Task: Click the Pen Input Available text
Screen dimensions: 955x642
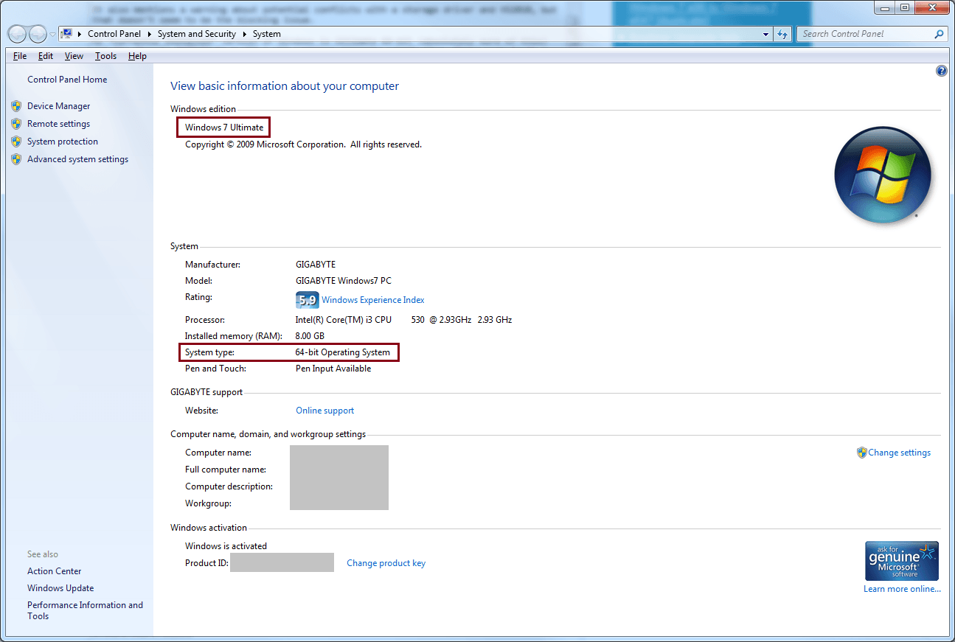Action: pyautogui.click(x=333, y=369)
